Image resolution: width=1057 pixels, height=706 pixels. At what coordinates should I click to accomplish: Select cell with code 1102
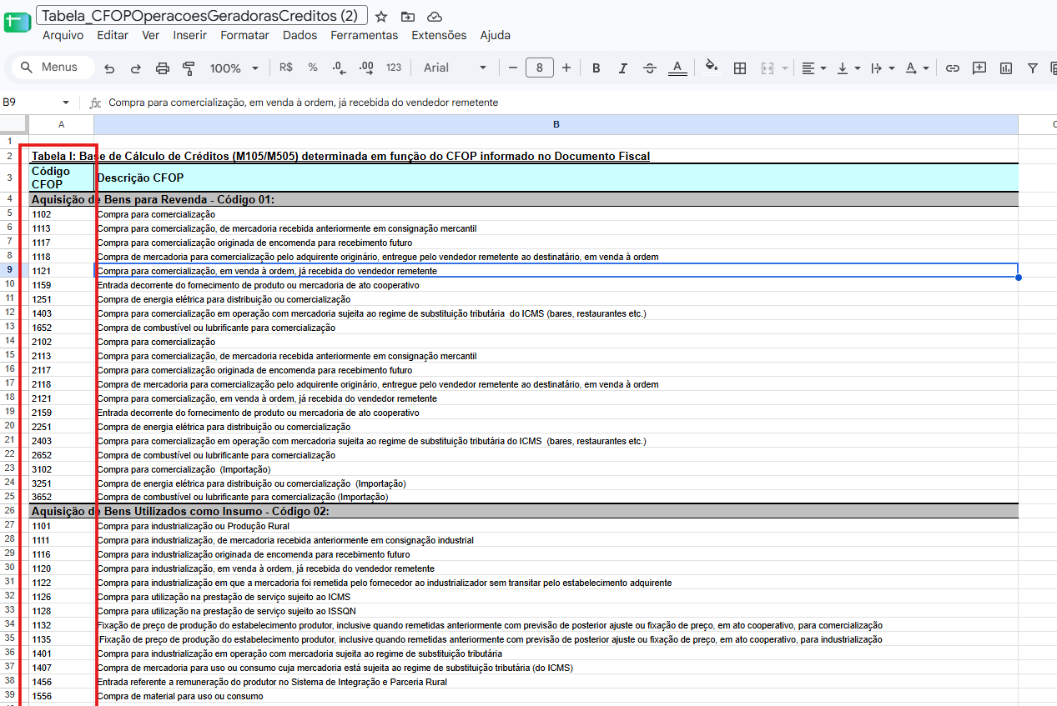click(62, 214)
